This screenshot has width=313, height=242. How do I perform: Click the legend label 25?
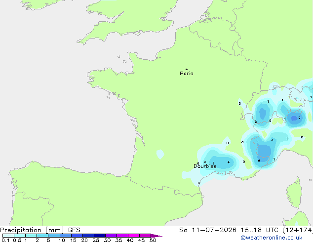96,240
